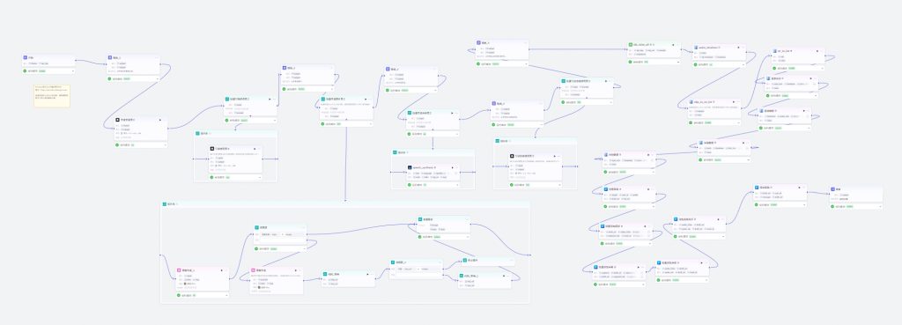Viewport: 902px width, 325px height.
Task: Select the large bottom loop container's teal icon
Action: pos(165,204)
